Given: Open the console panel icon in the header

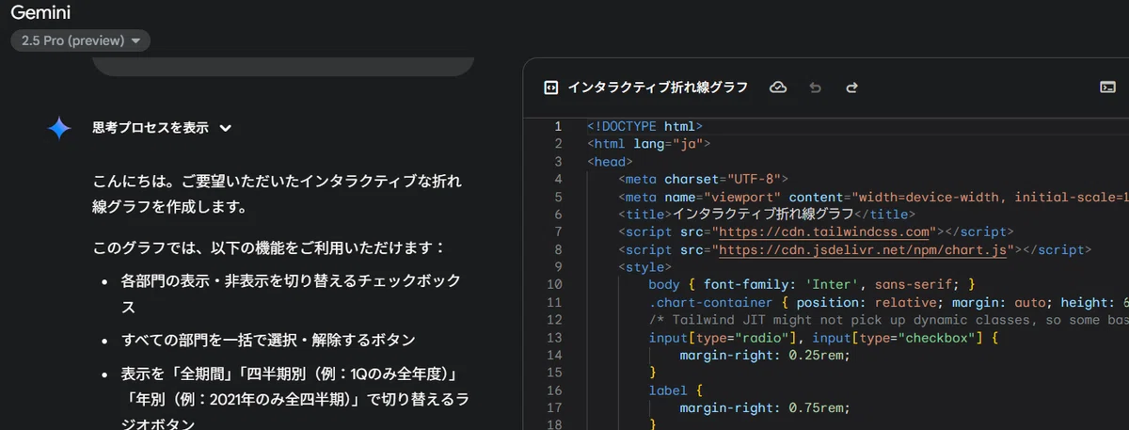Looking at the screenshot, I should click(x=1107, y=88).
